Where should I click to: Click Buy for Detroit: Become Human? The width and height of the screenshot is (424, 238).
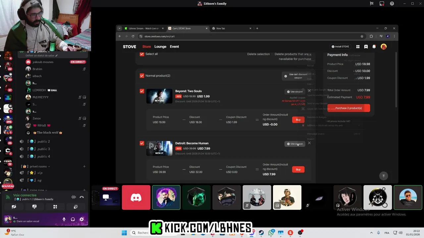tap(298, 169)
